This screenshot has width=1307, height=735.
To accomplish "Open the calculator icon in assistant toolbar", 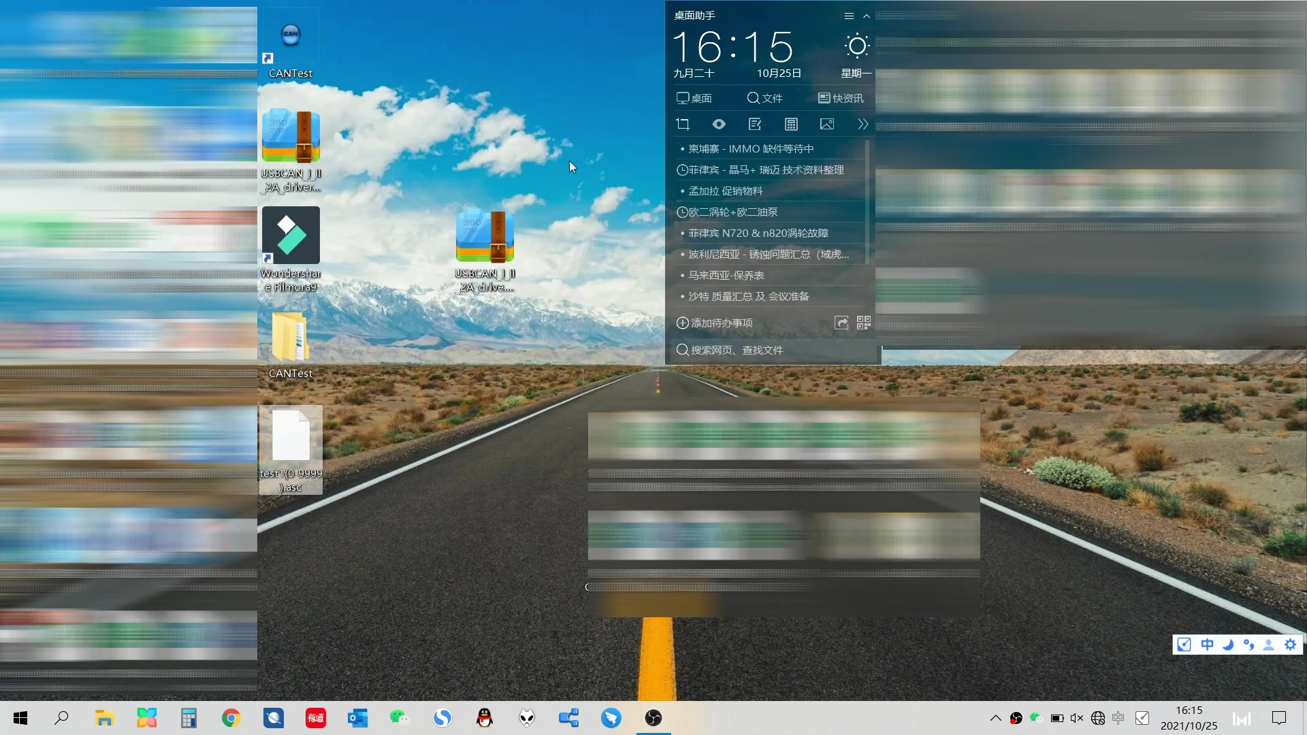I will point(791,124).
